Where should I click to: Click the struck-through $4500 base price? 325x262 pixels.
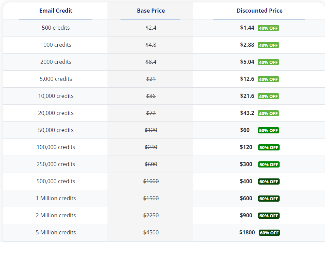pyautogui.click(x=151, y=232)
